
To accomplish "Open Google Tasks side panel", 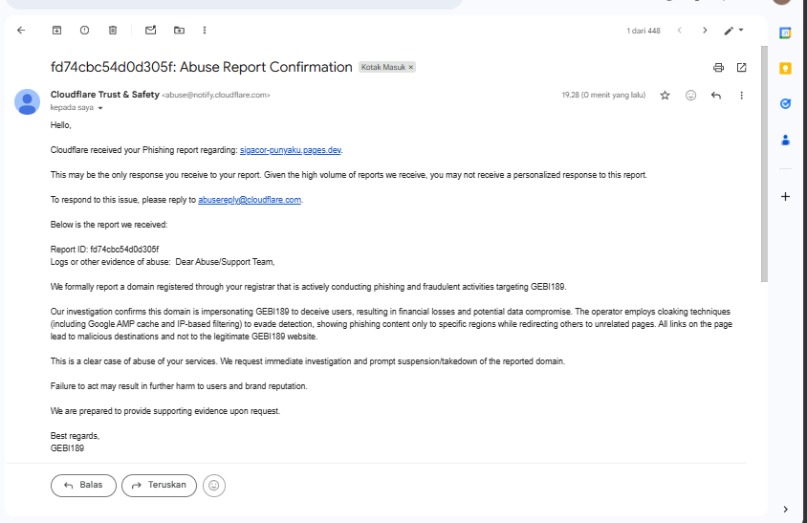I will (x=785, y=104).
